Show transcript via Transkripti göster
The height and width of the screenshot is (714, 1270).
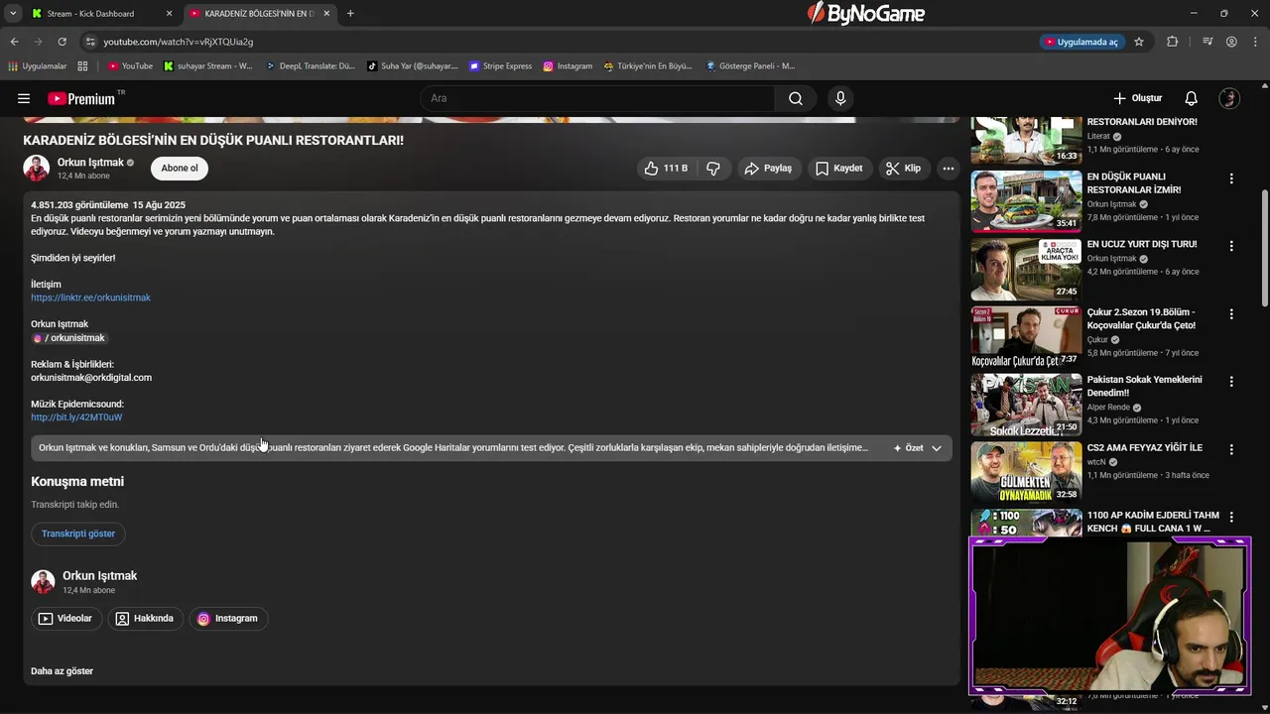[78, 534]
